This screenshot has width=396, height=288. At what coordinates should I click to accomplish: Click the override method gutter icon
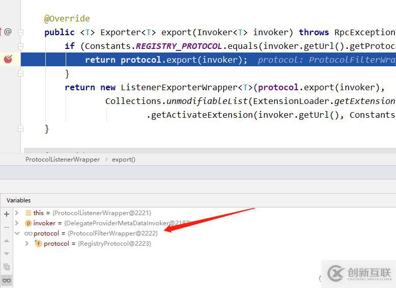tap(7, 32)
